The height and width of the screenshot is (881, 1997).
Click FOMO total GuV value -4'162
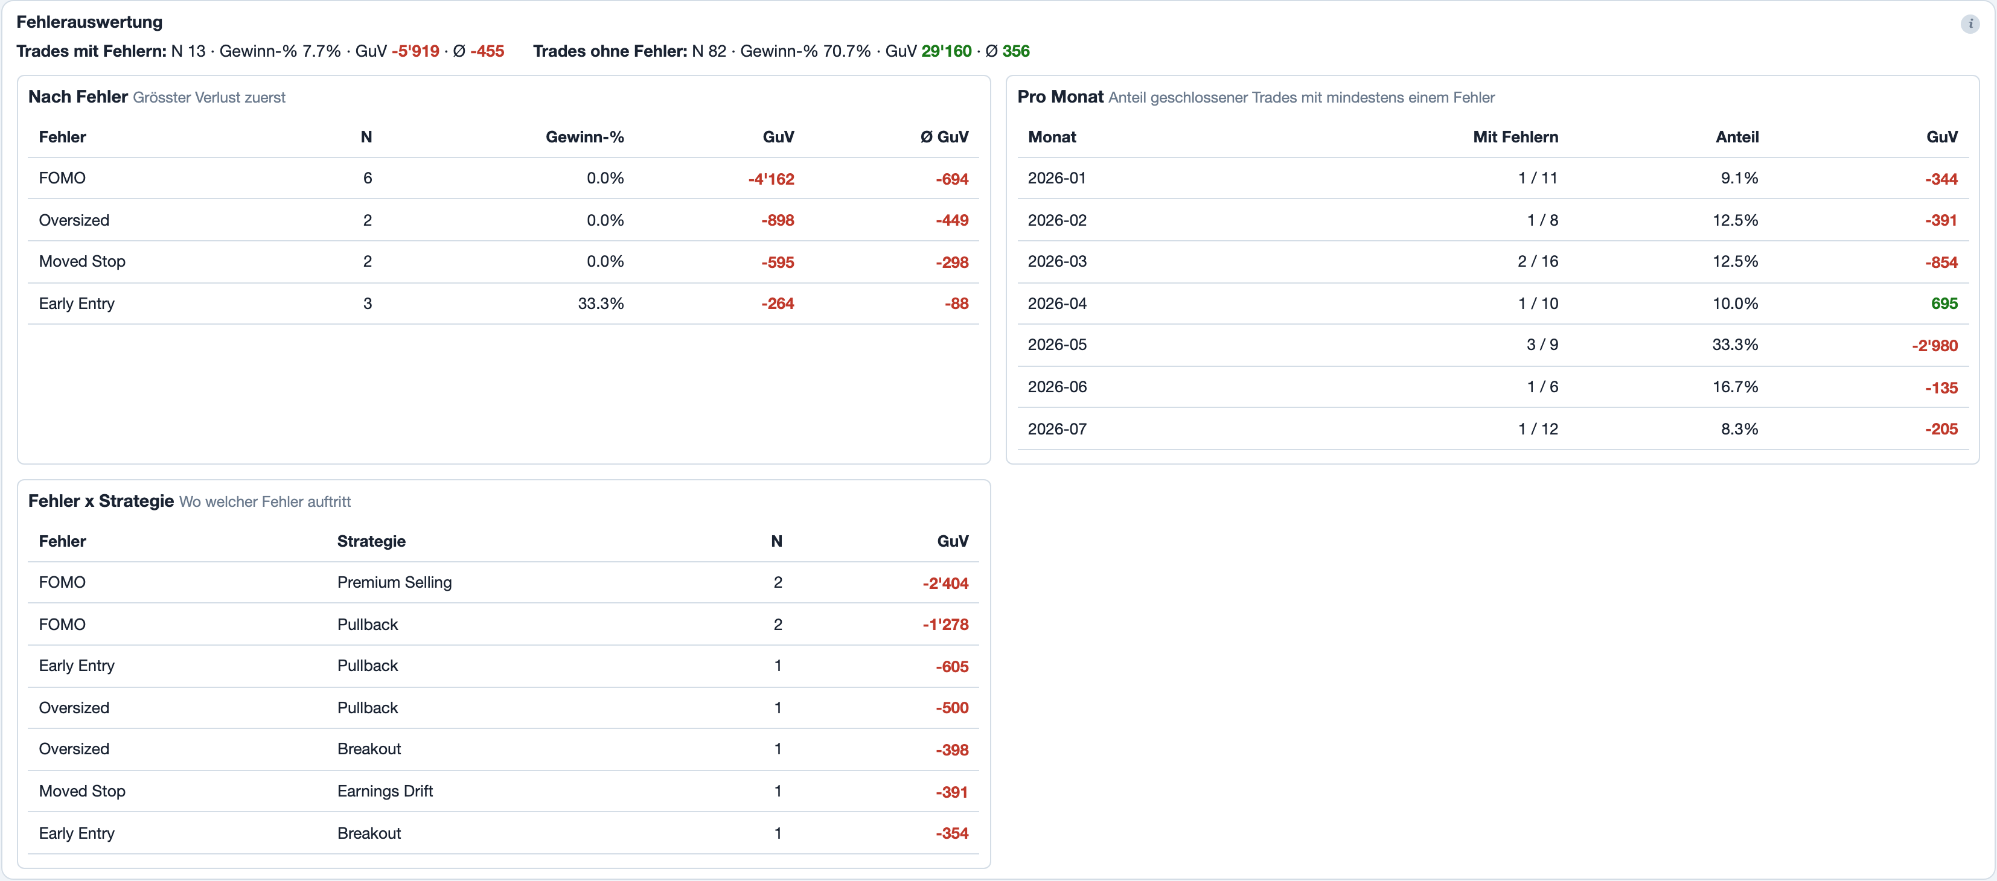click(x=770, y=179)
